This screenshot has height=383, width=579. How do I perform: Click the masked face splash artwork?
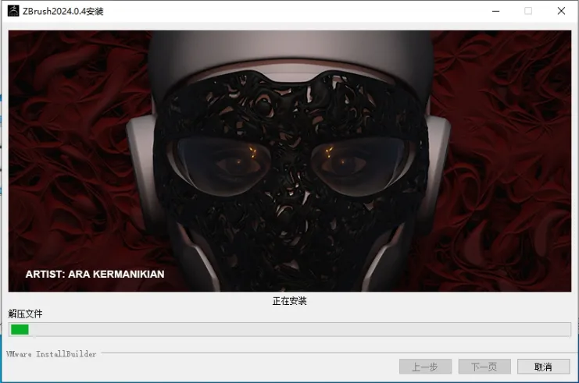[x=289, y=161]
